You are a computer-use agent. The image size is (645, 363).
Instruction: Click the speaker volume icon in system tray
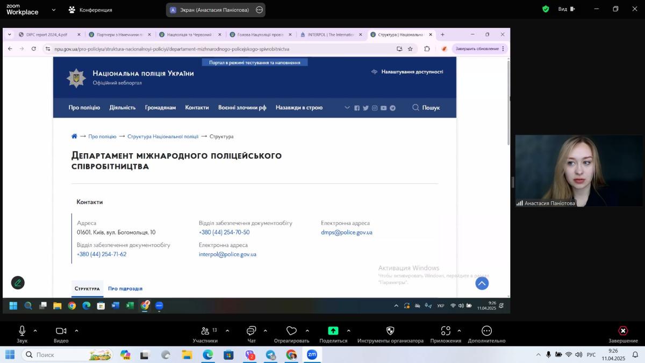click(578, 354)
